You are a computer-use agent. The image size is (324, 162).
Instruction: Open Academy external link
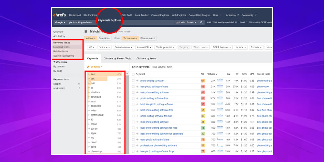(x=232, y=15)
